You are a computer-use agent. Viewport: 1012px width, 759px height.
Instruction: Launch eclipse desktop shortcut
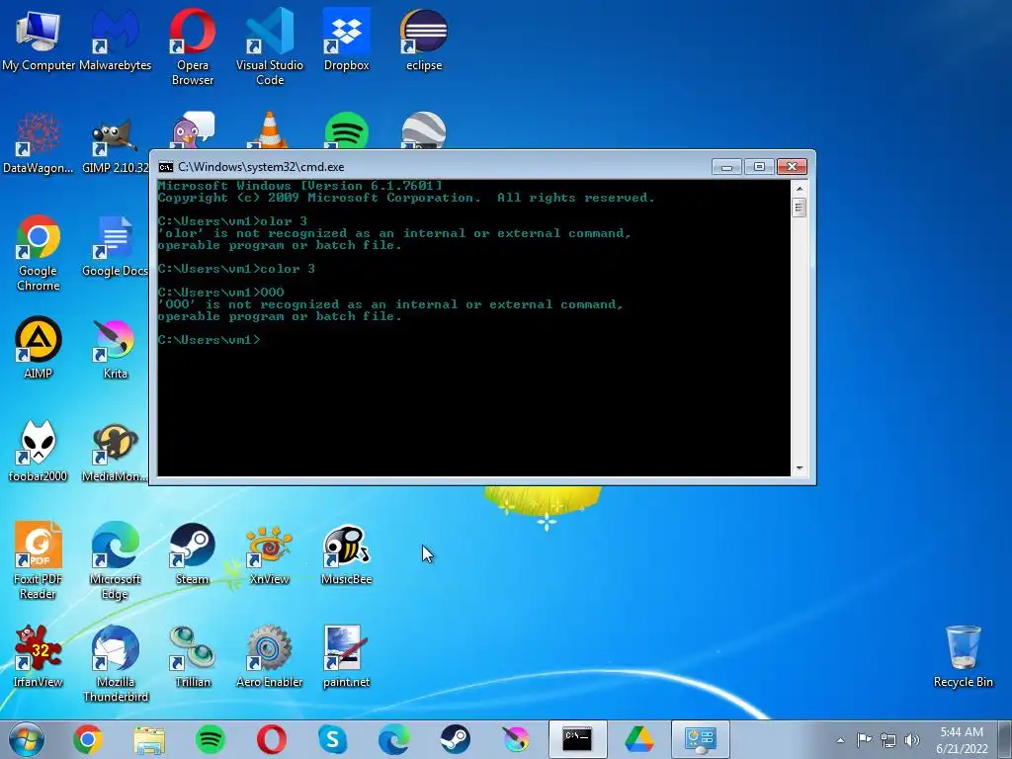(x=424, y=39)
